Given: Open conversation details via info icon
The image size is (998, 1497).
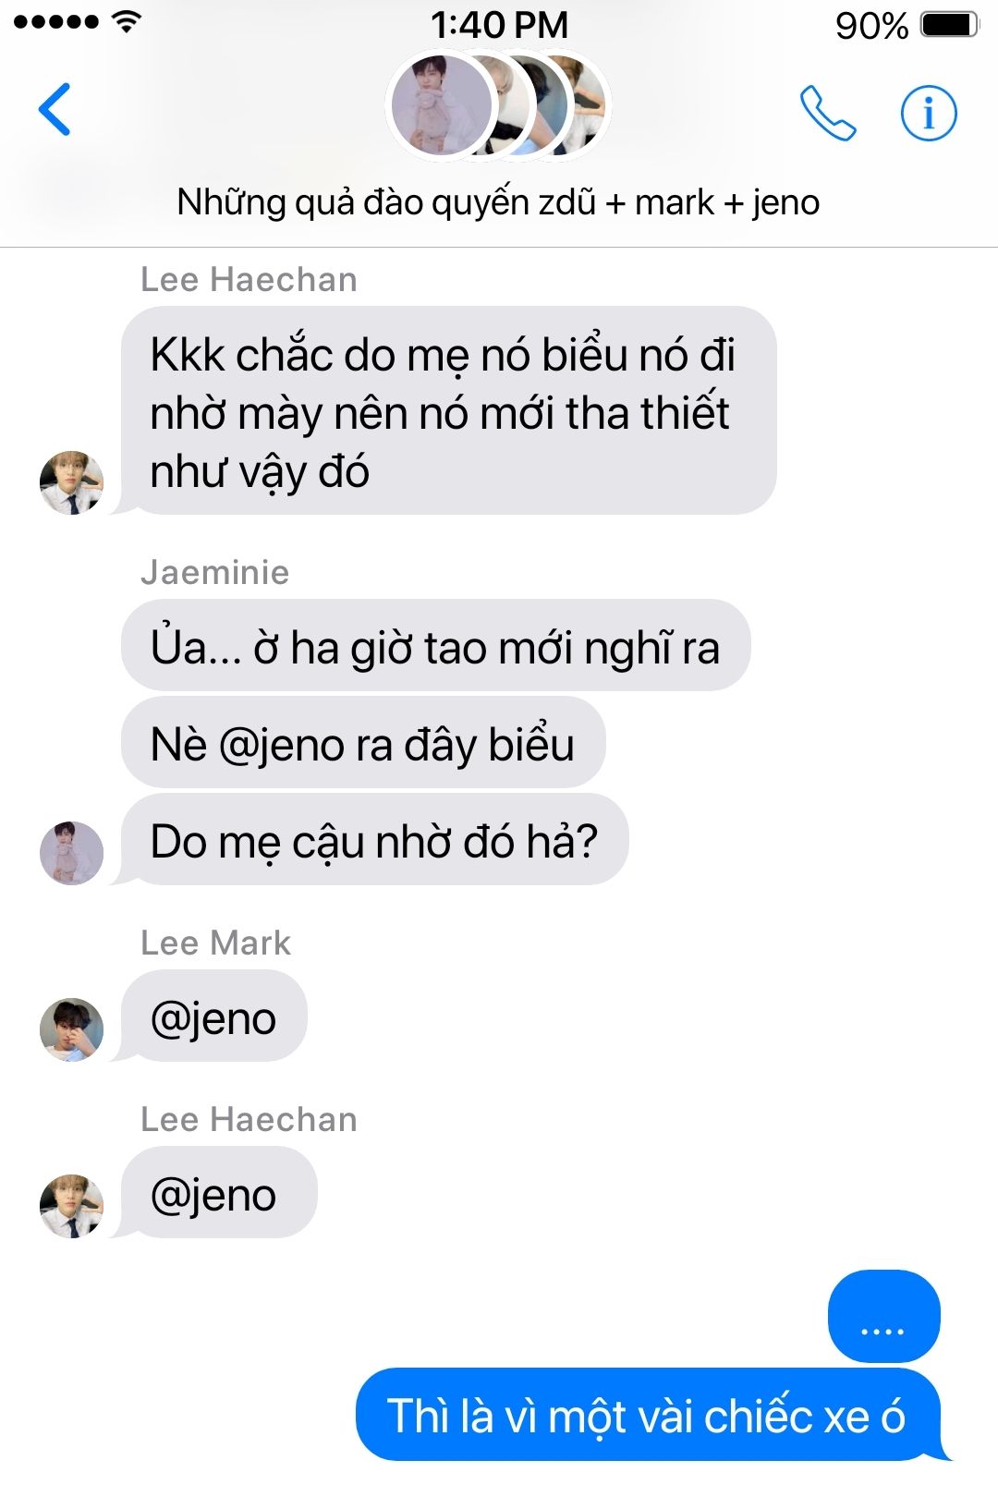Looking at the screenshot, I should pos(929,113).
